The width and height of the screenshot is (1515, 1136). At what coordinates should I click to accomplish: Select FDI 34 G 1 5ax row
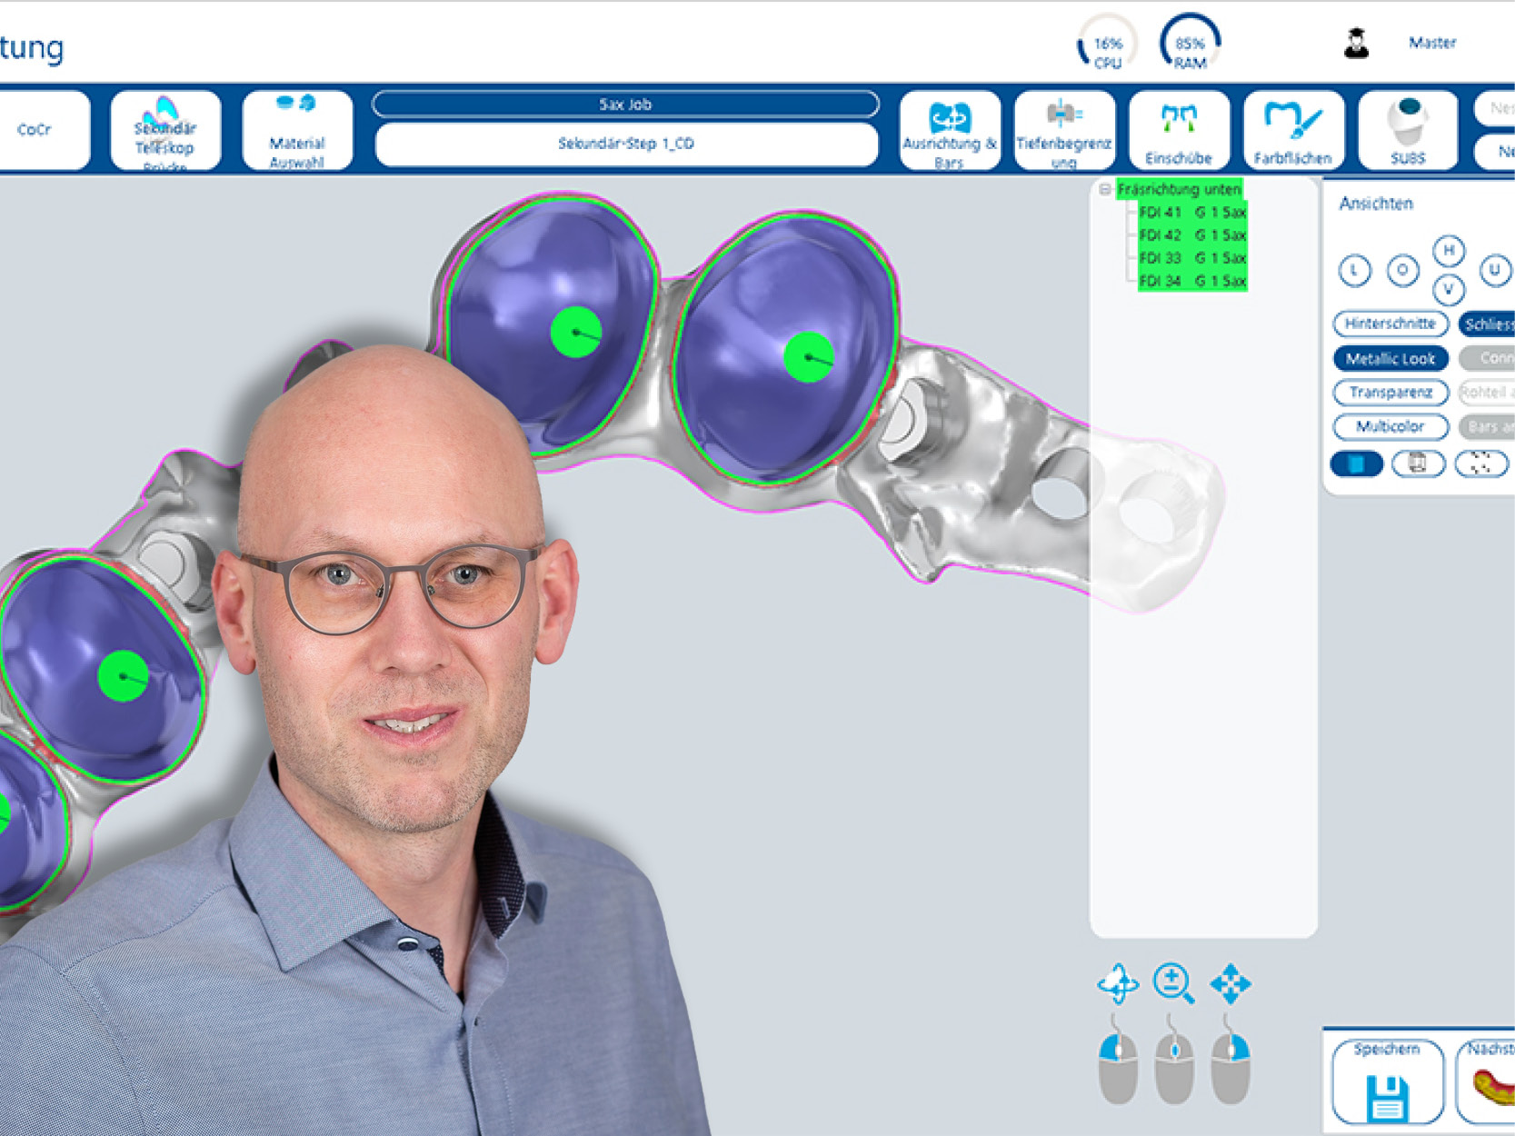1192,281
